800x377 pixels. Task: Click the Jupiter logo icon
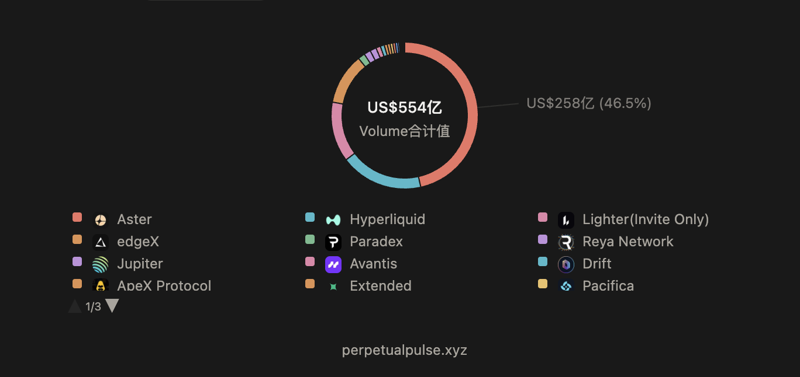(x=101, y=264)
